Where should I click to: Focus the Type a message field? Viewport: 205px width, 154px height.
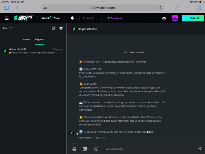[x=147, y=149]
